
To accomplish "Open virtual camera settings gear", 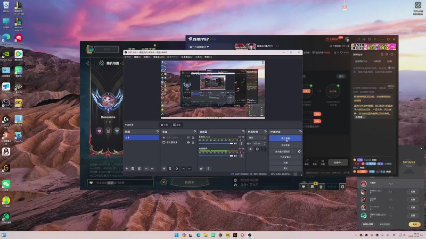I will click(x=299, y=151).
